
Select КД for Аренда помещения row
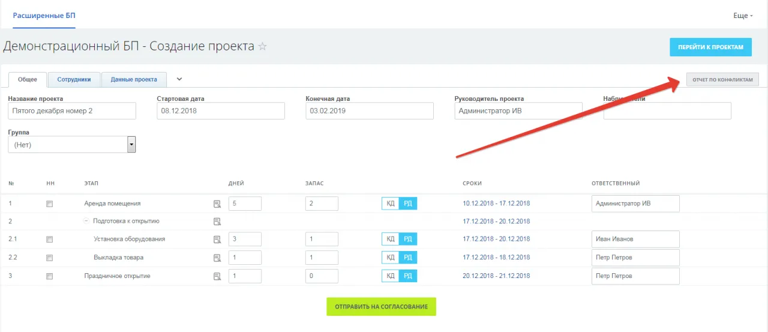[x=391, y=204]
